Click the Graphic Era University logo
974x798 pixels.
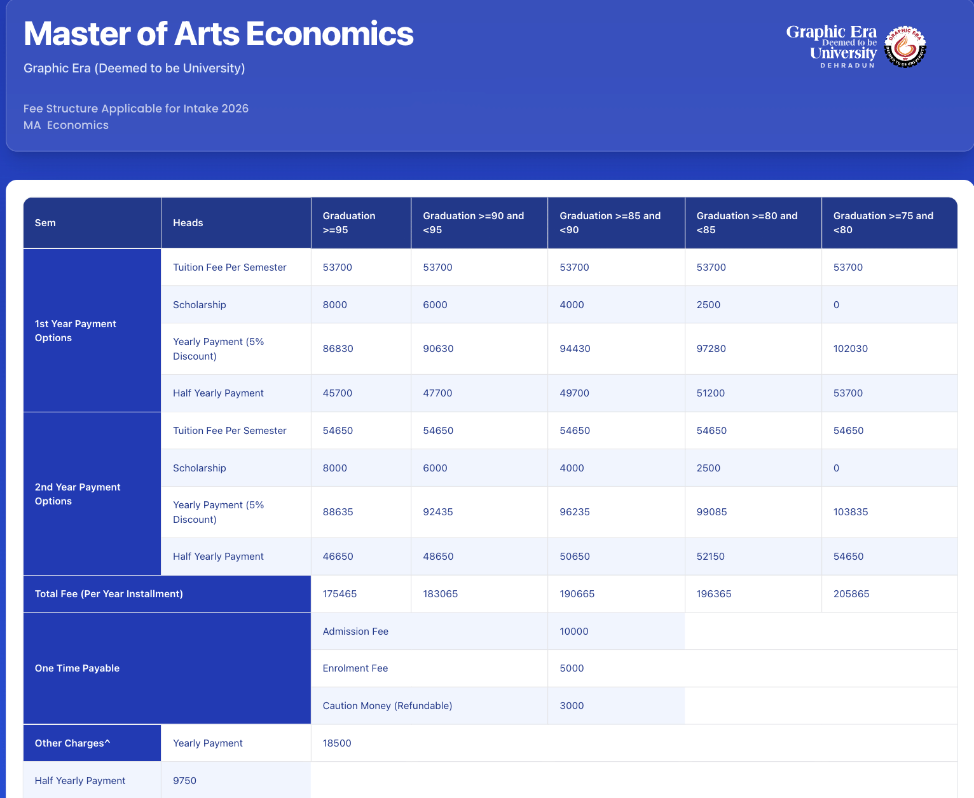832,46
